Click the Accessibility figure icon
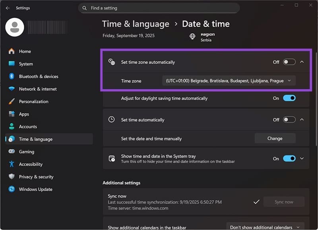The height and width of the screenshot is (230, 318). point(12,164)
